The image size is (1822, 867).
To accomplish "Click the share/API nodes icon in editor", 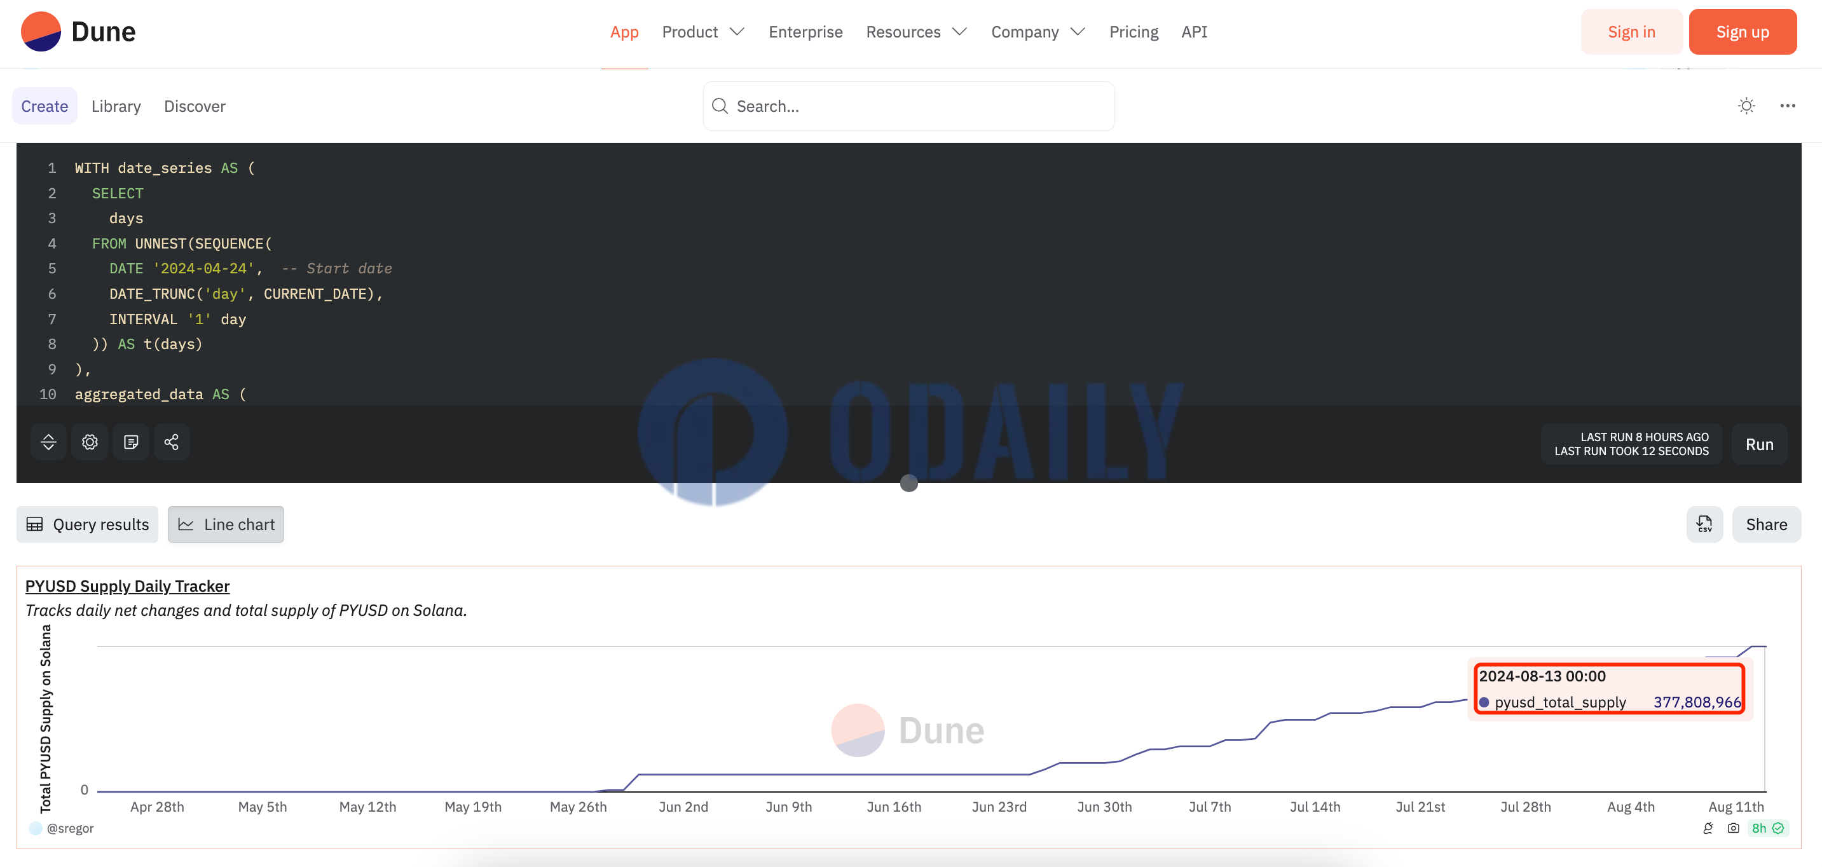I will [x=171, y=442].
